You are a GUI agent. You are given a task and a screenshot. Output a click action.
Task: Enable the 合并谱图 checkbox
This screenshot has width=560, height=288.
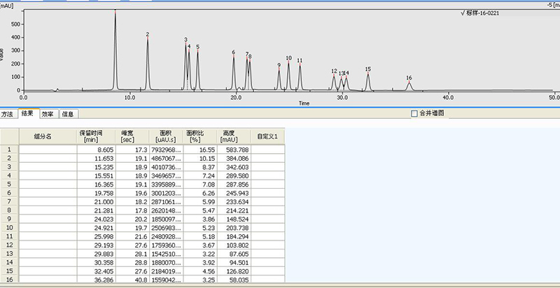(414, 113)
